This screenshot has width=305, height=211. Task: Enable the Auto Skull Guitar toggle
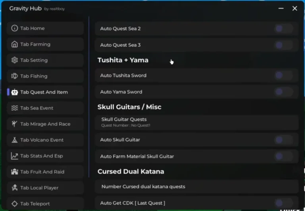(284, 140)
